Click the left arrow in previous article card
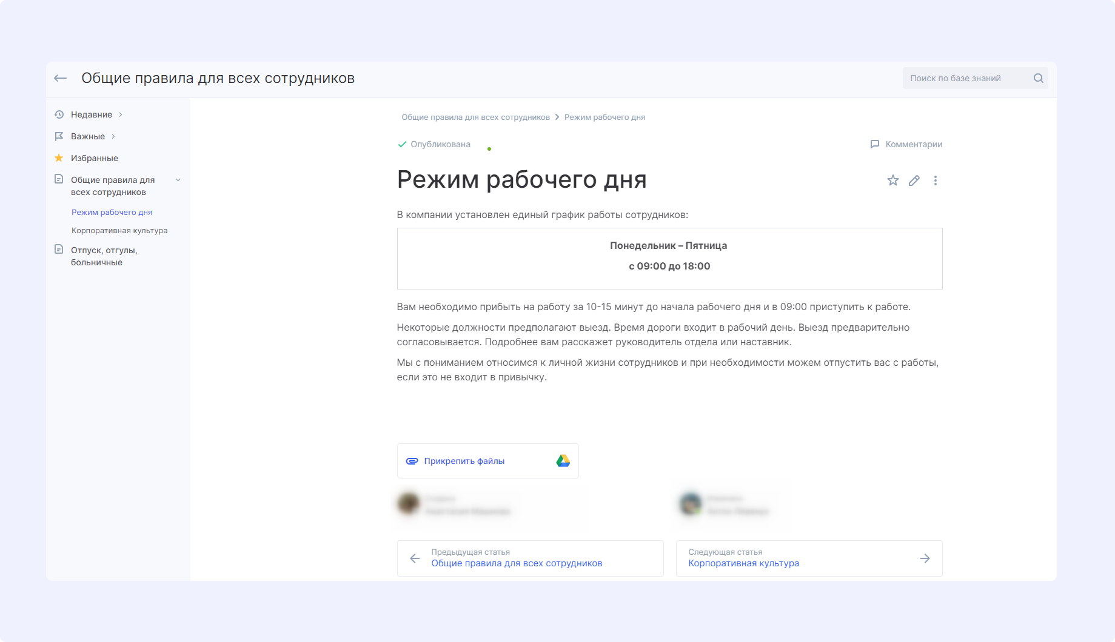Image resolution: width=1115 pixels, height=642 pixels. click(415, 558)
